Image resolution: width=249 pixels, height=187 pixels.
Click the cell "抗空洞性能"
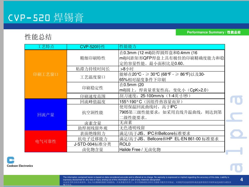pos(93,112)
